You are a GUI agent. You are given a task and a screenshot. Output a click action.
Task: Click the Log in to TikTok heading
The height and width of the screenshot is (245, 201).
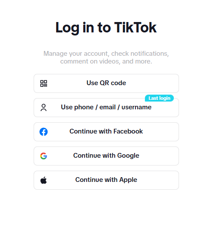click(x=106, y=28)
